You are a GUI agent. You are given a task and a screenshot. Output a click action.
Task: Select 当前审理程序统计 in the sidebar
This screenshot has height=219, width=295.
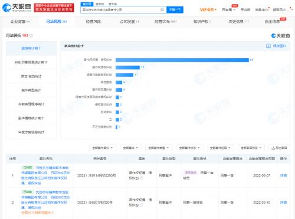coord(31,104)
